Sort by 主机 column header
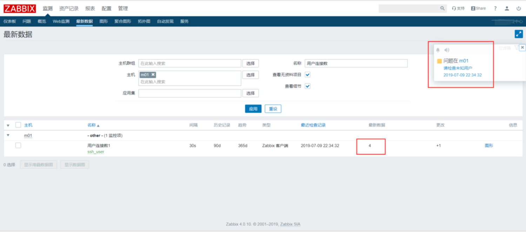526x232 pixels. [28, 125]
